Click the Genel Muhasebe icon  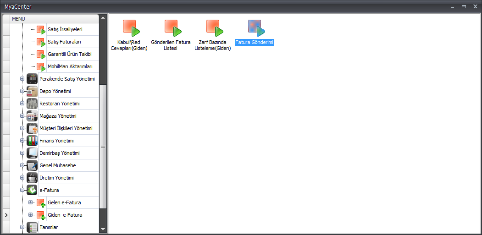click(32, 165)
